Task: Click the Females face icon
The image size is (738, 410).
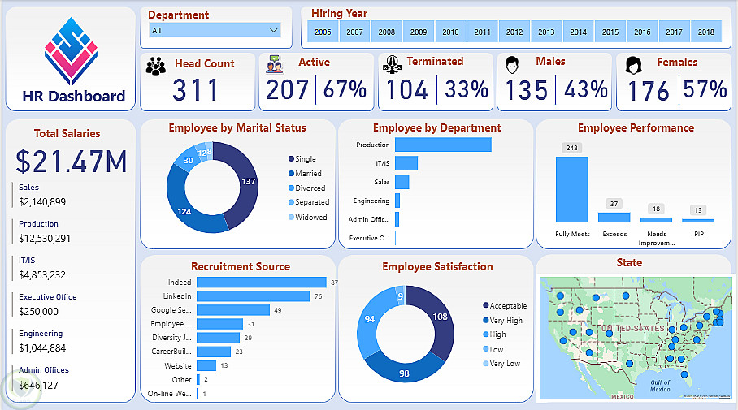Action: click(633, 65)
